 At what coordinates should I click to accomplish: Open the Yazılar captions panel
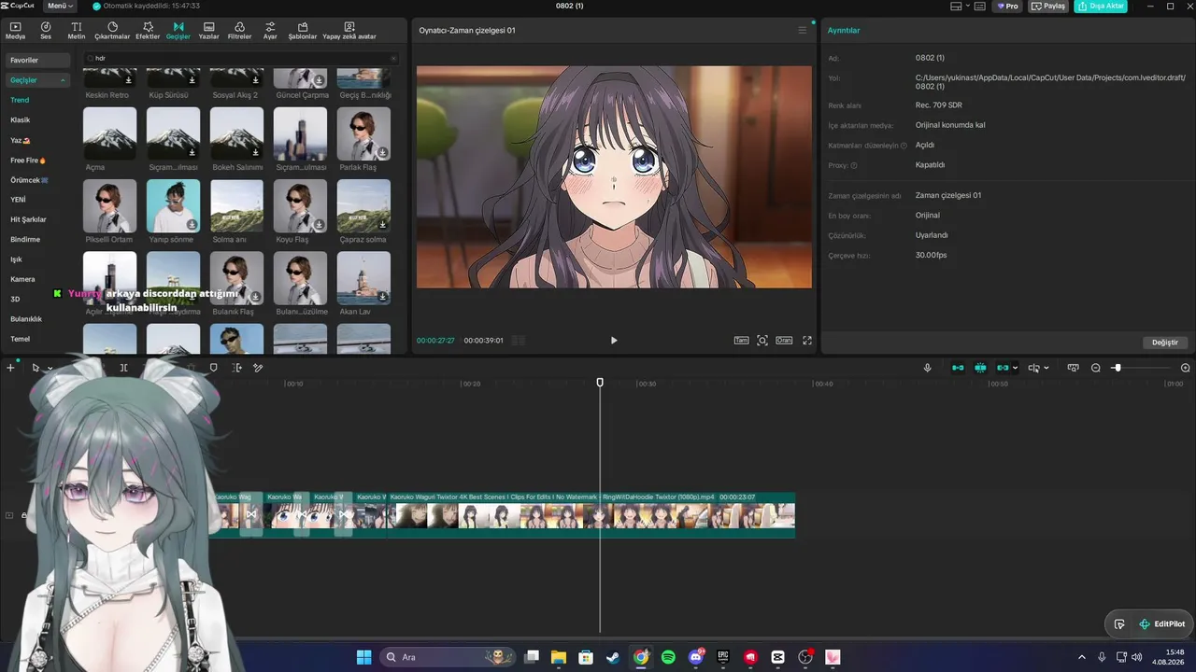tap(208, 31)
